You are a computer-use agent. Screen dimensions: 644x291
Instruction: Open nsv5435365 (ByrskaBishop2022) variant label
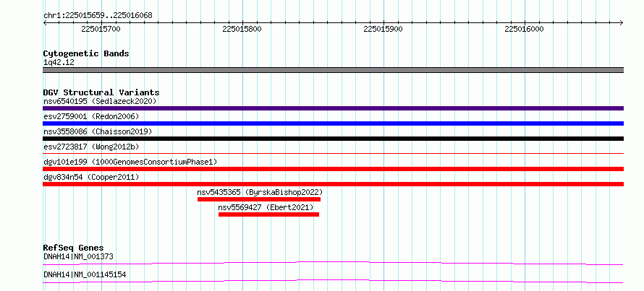(x=260, y=192)
